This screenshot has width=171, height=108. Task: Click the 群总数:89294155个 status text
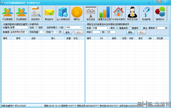[x=109, y=106]
